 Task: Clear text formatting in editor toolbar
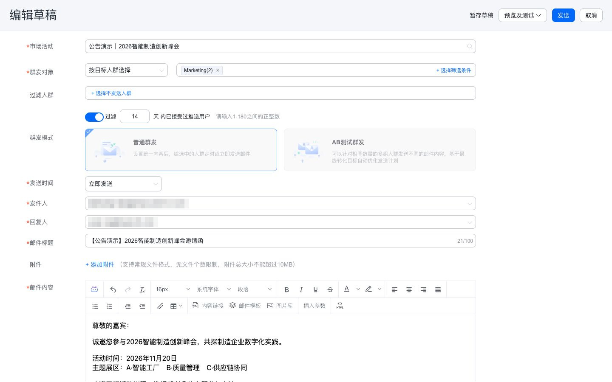tap(142, 289)
